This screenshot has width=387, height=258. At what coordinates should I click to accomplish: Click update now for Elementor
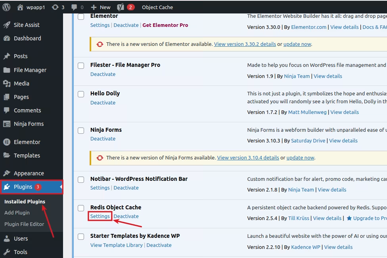(297, 44)
